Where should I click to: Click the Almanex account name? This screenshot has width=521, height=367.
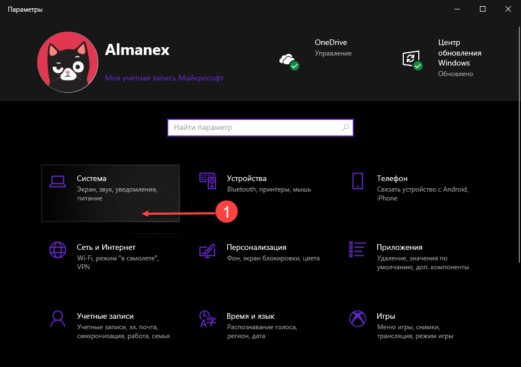tap(137, 50)
